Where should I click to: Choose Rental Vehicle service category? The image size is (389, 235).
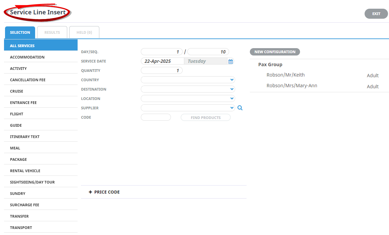(x=25, y=171)
